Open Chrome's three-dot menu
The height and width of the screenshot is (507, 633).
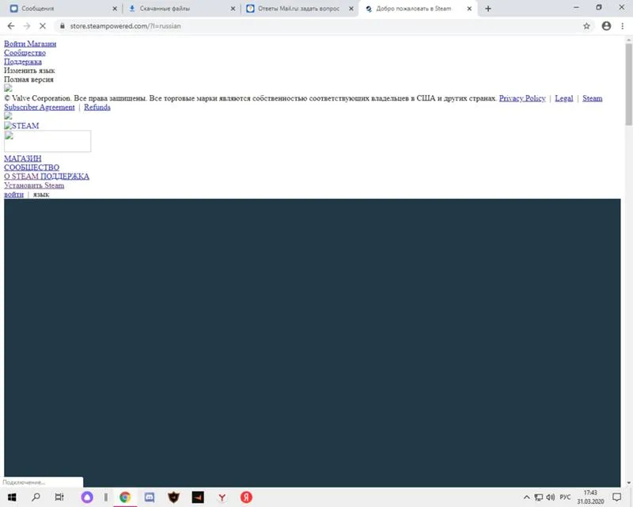(623, 26)
